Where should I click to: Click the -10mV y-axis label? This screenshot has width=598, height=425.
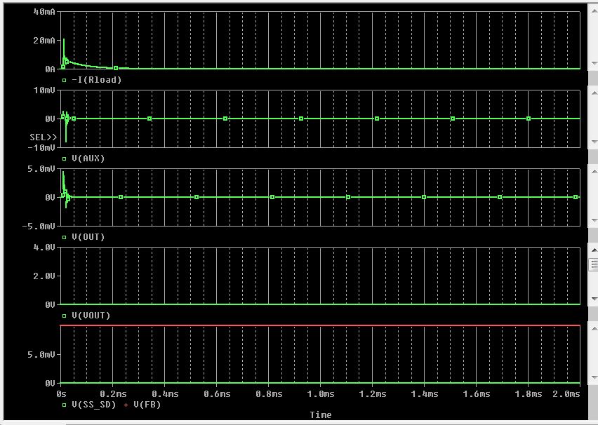[x=41, y=147]
